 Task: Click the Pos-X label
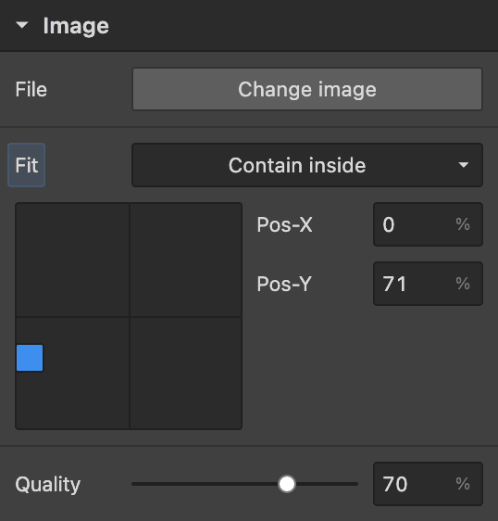click(284, 224)
